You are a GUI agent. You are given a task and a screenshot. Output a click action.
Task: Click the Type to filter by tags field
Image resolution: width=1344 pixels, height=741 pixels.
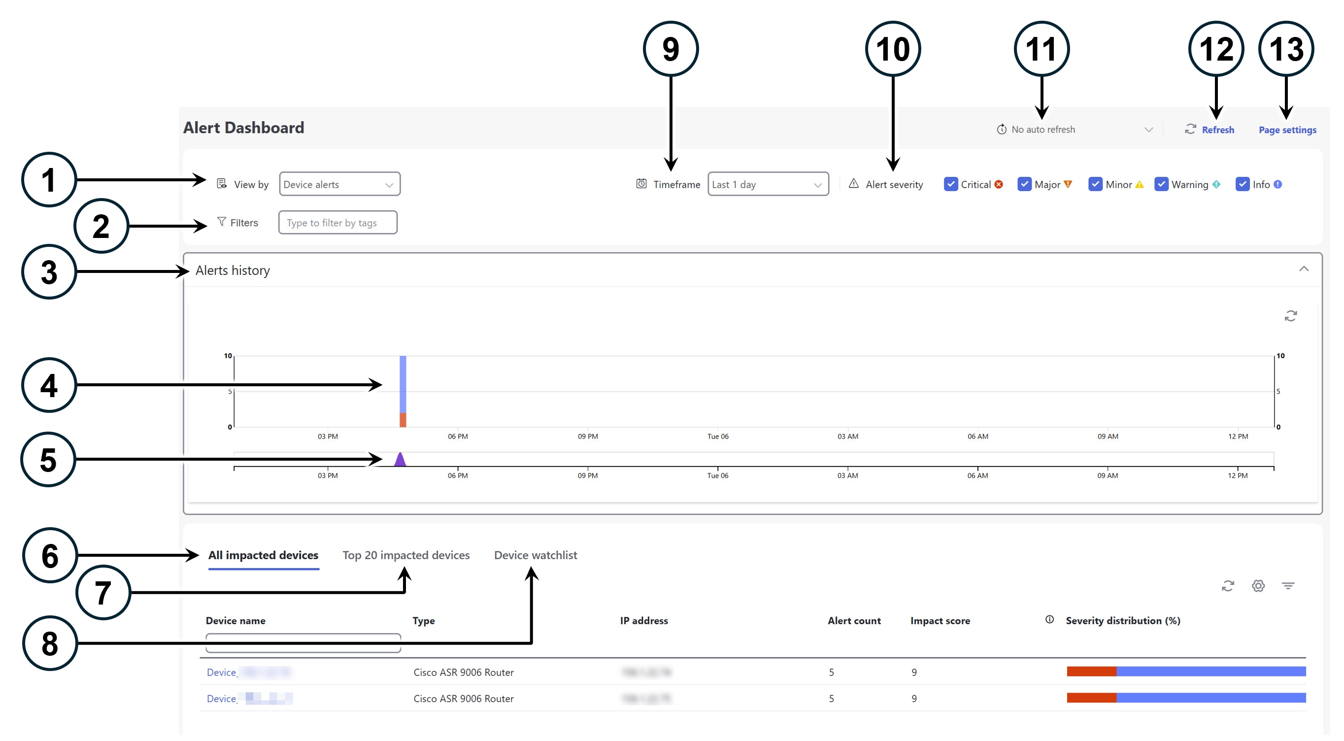(x=337, y=222)
